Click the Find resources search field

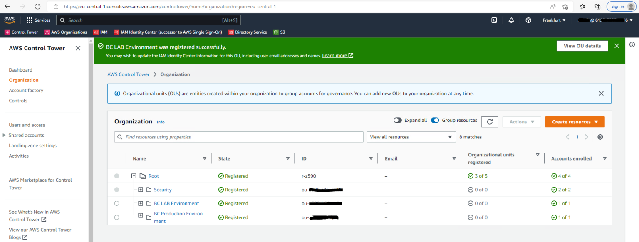pos(239,137)
